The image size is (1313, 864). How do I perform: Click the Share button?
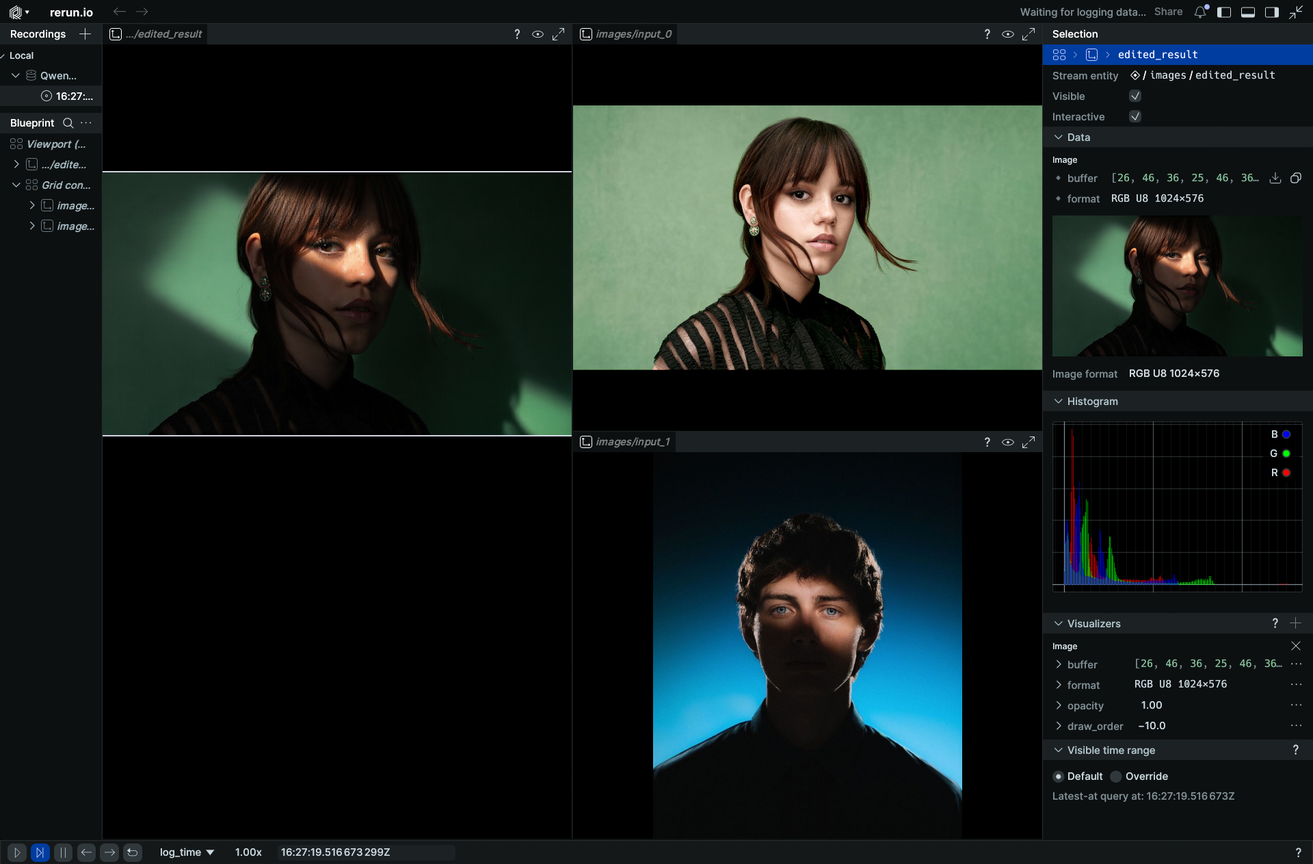click(x=1168, y=12)
